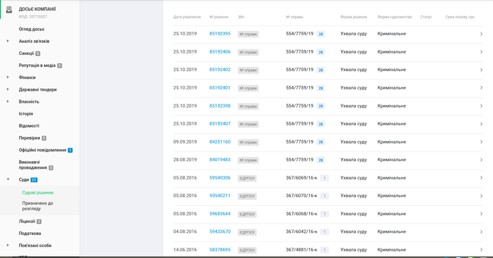493x258 pixels.
Task: Open decision number 85192395
Action: (220, 34)
